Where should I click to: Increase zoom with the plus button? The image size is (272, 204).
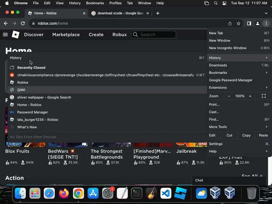click(x=250, y=96)
